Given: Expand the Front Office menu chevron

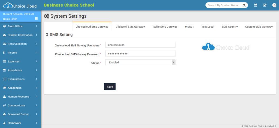Looking at the screenshot, I should [36, 26].
